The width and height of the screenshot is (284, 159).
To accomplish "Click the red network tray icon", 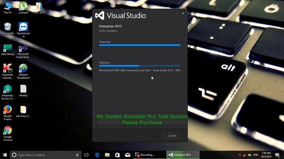I will coord(245,155).
